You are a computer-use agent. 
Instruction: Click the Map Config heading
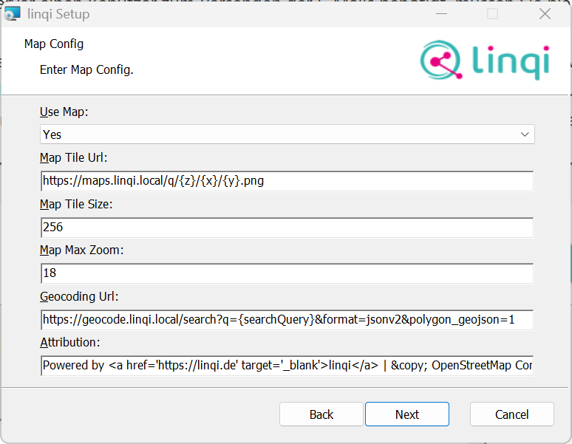coord(54,44)
